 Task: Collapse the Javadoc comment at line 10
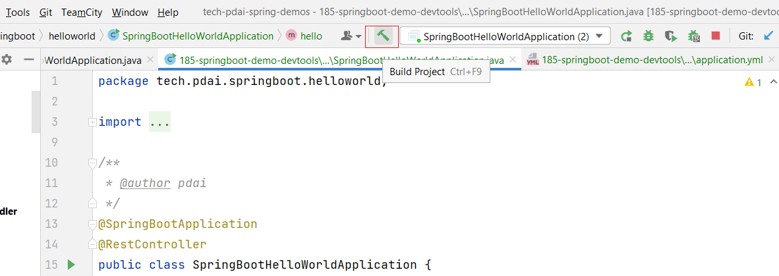92,163
